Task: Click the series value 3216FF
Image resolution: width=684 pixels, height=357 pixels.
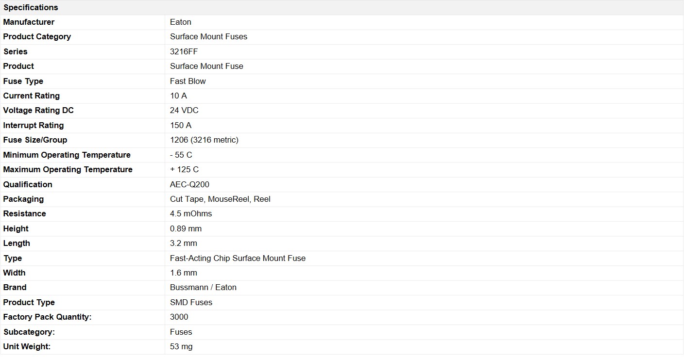Action: (x=184, y=51)
